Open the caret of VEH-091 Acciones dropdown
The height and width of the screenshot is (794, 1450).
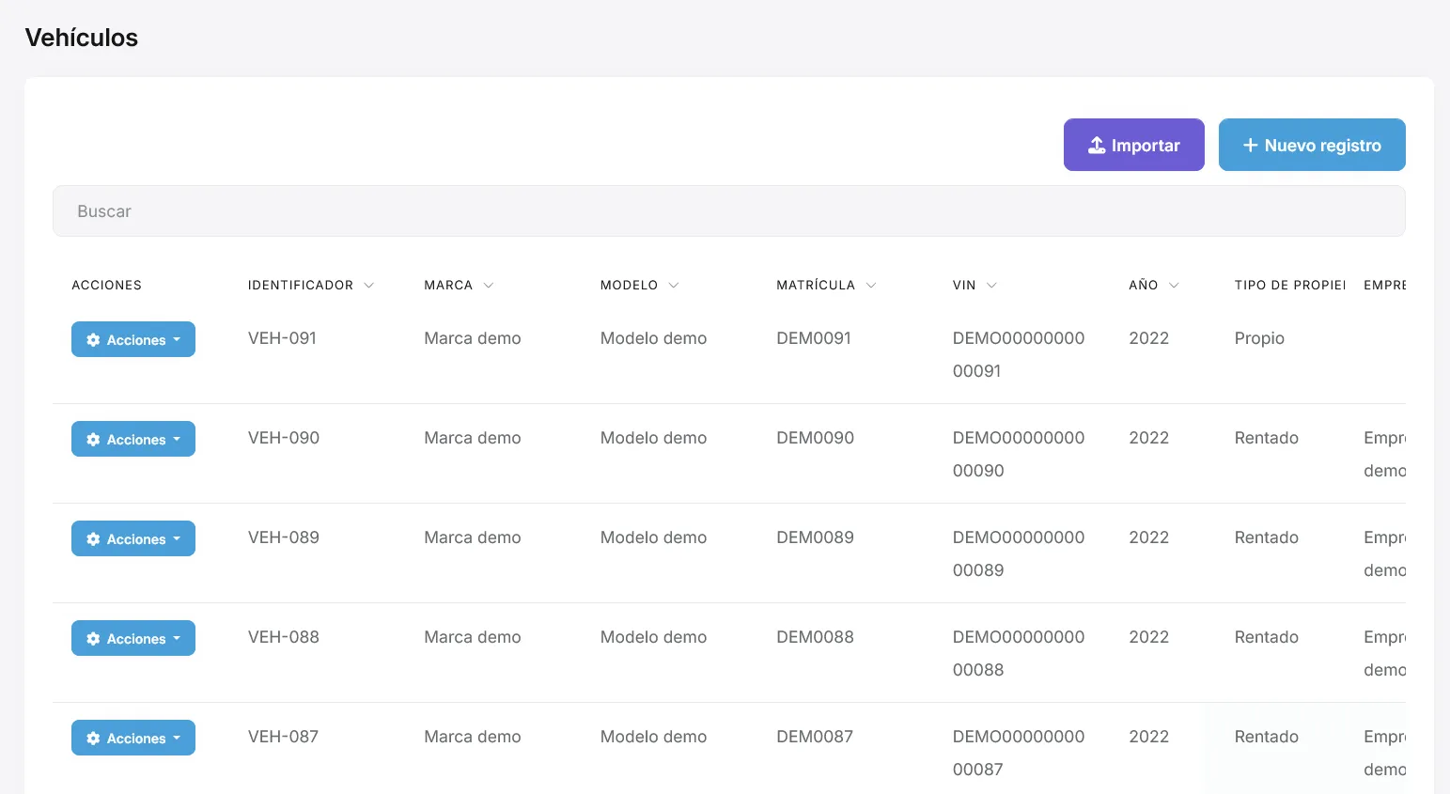pos(177,340)
